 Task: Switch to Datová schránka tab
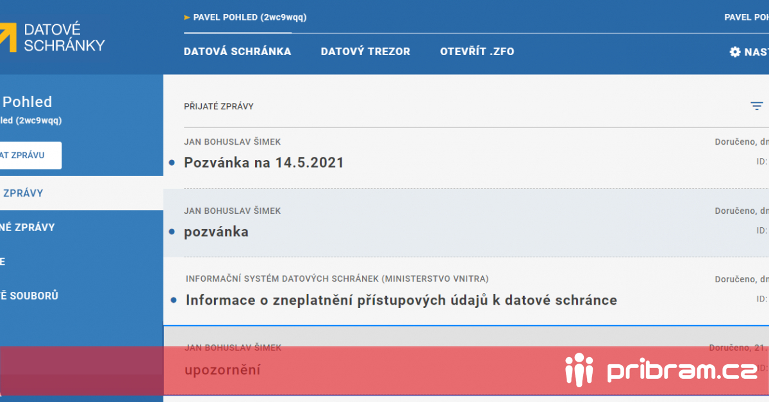(x=237, y=52)
